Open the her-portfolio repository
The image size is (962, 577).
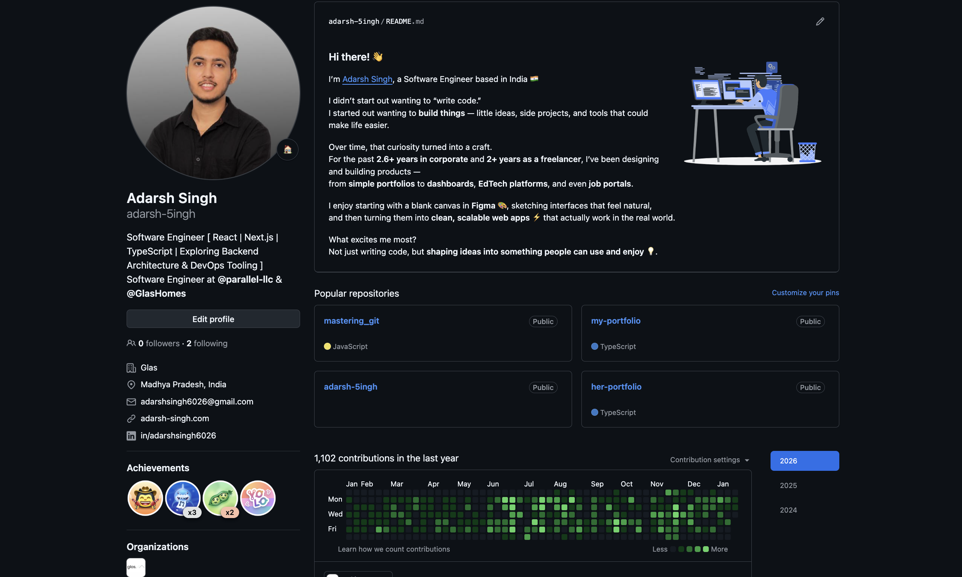coord(616,387)
